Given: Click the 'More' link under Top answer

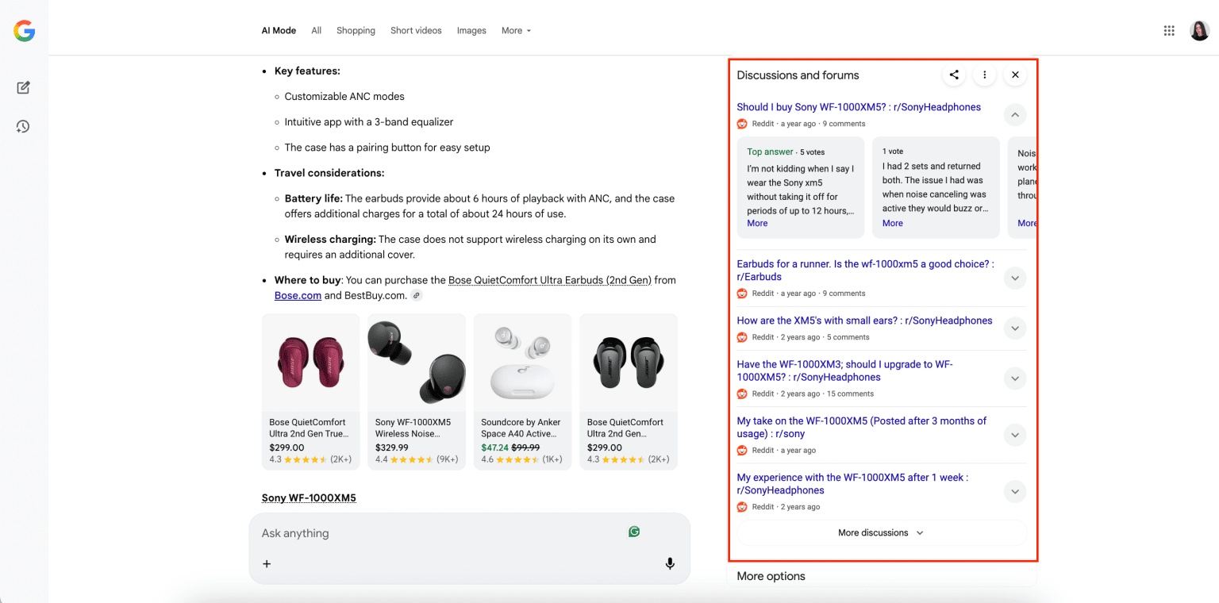Looking at the screenshot, I should [756, 223].
